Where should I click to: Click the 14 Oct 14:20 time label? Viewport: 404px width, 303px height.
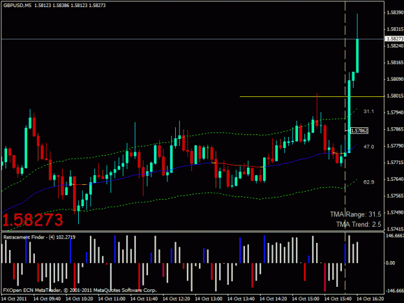pos(273,299)
